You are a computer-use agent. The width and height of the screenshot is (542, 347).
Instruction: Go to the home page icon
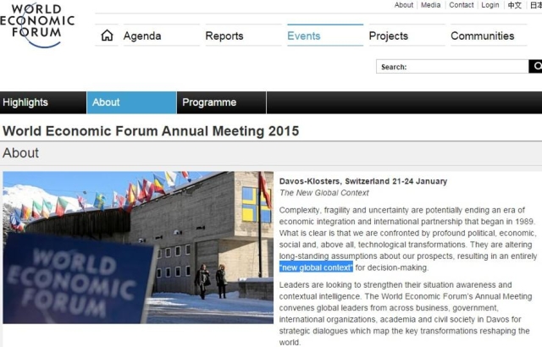tap(107, 36)
